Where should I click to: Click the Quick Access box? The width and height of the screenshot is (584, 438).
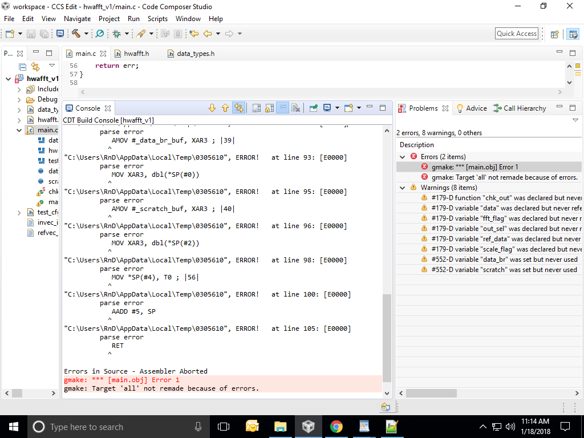pyautogui.click(x=516, y=34)
